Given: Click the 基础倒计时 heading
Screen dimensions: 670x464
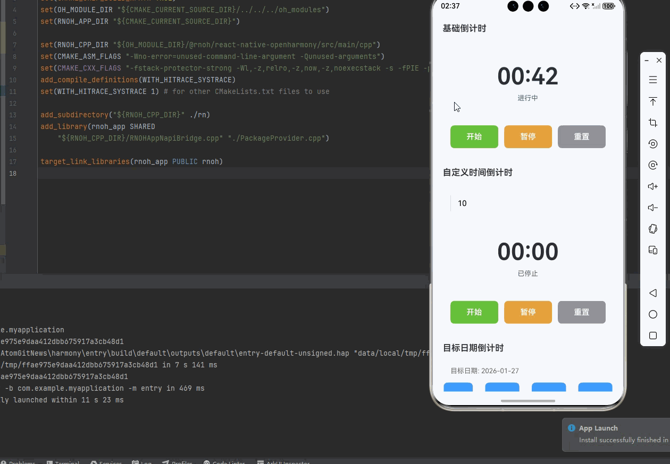Looking at the screenshot, I should pyautogui.click(x=464, y=28).
